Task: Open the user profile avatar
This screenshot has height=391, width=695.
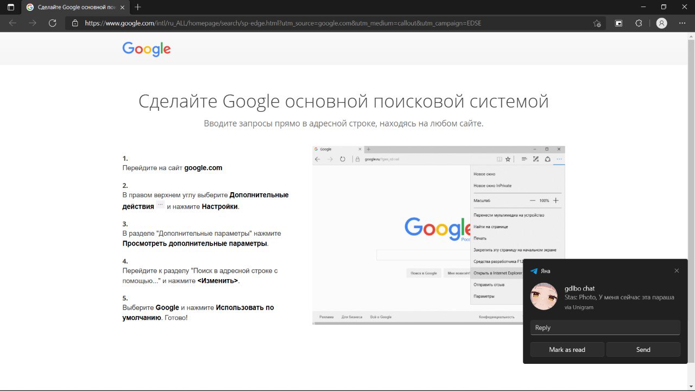Action: pos(661,23)
